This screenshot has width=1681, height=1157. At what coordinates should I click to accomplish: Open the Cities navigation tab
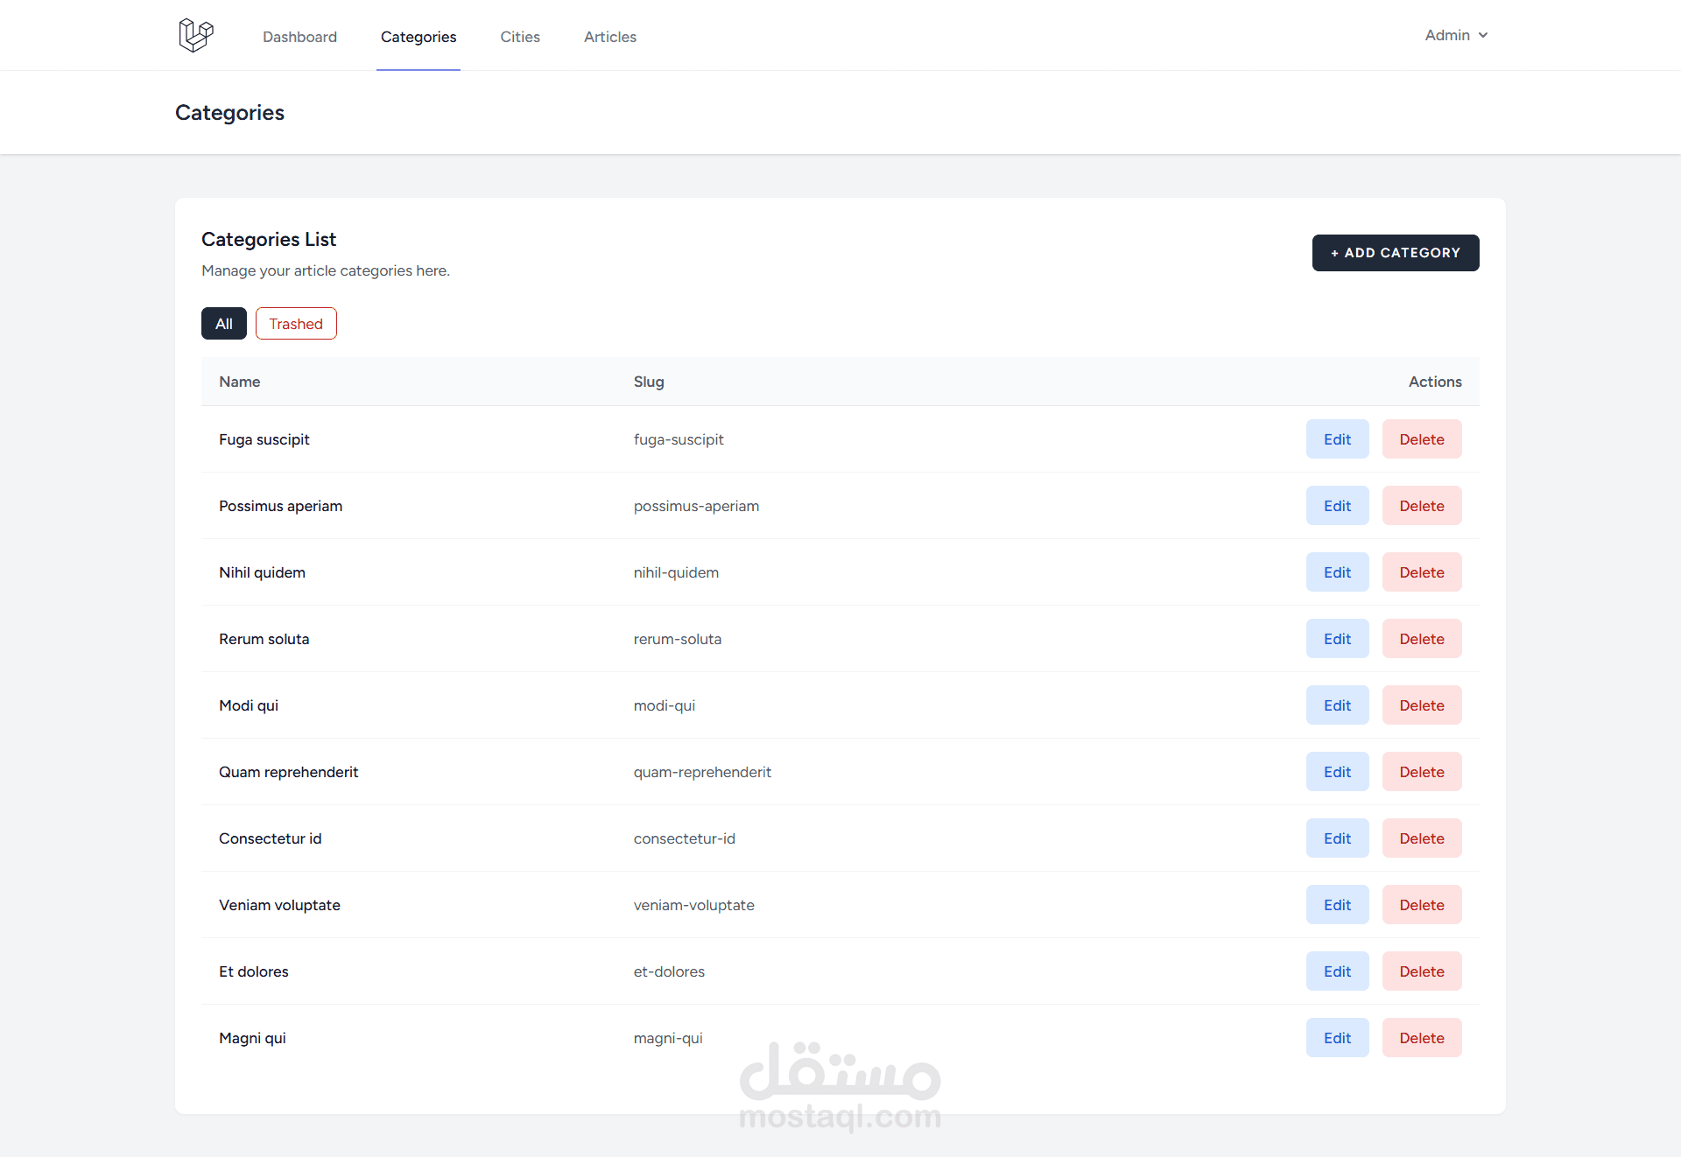point(520,37)
